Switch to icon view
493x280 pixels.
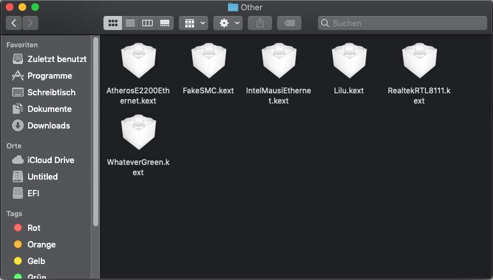coord(112,23)
